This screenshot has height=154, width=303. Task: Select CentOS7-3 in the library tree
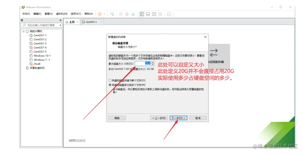coord(40,43)
